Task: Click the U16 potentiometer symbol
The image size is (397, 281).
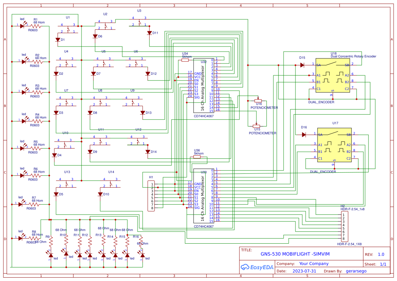Action: tap(257, 100)
